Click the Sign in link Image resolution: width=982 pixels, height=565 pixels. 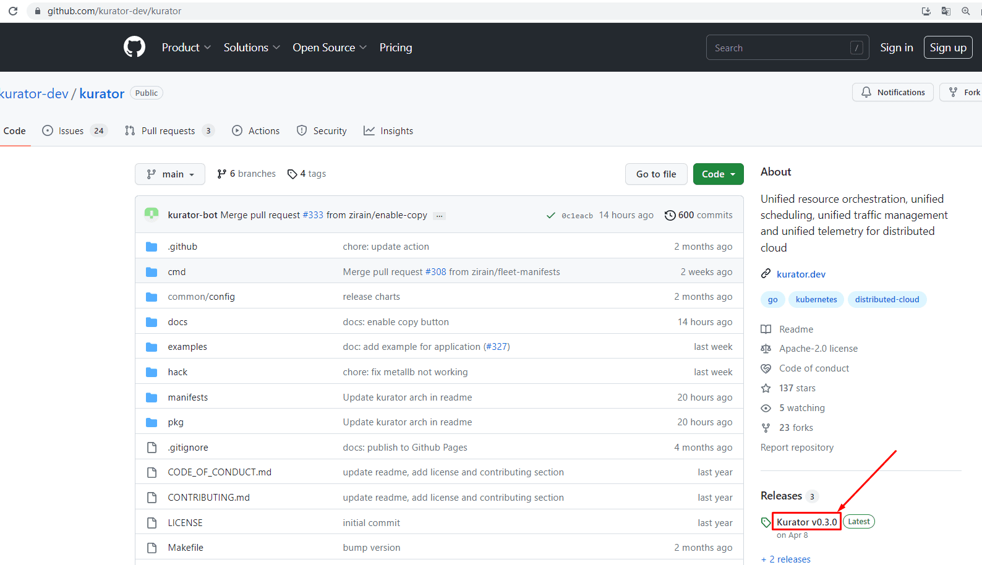897,48
